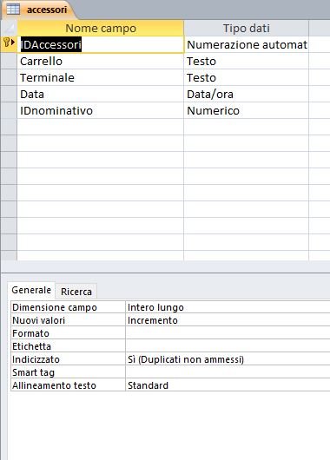This screenshot has width=330, height=460.
Task: Open the Carrello Testo data type cell
Action: [247, 61]
